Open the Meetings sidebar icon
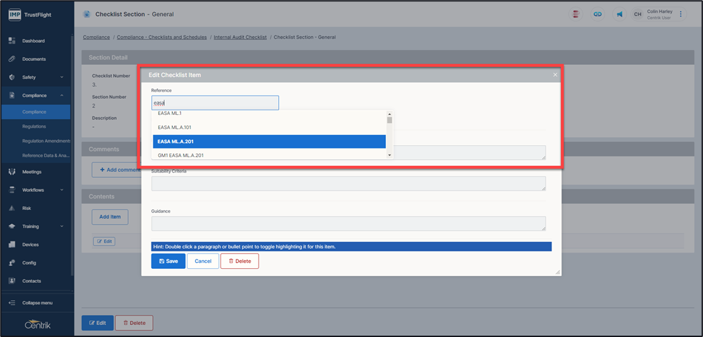Image resolution: width=703 pixels, height=337 pixels. (12, 172)
